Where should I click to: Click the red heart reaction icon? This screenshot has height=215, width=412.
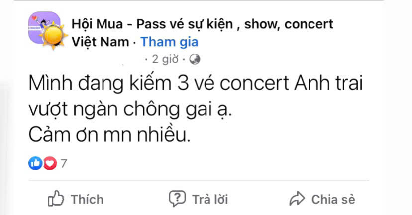pos(49,163)
